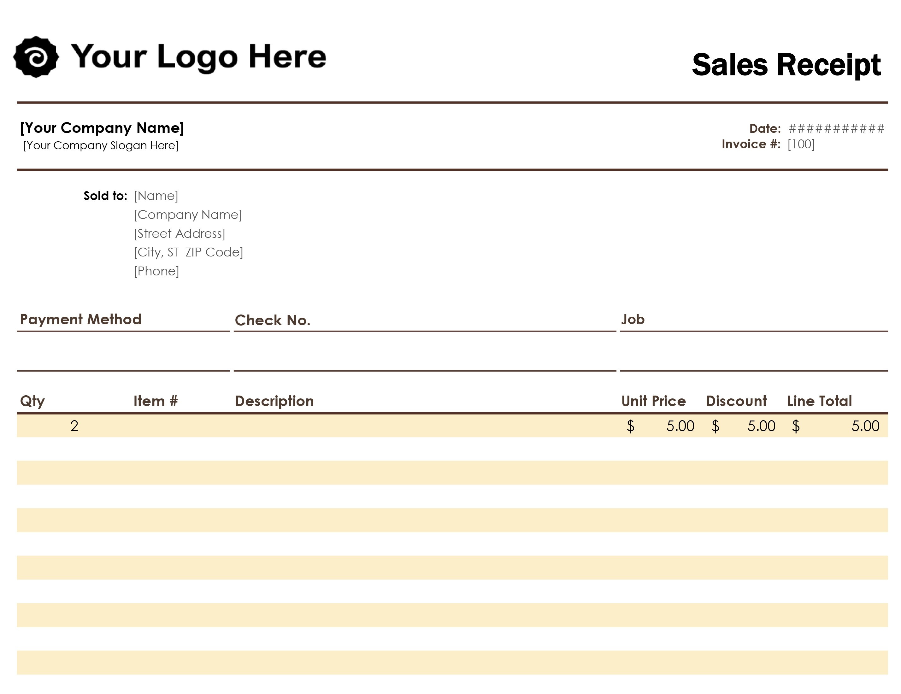Select the [Name] placeholder
Viewport: 901px width, 694px height.
coord(156,196)
